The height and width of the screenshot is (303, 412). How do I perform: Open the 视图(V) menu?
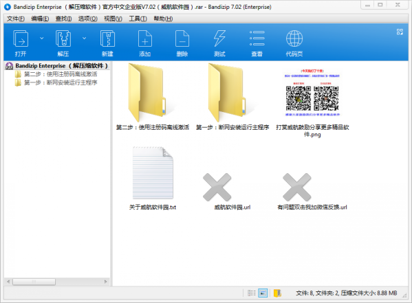pos(113,19)
